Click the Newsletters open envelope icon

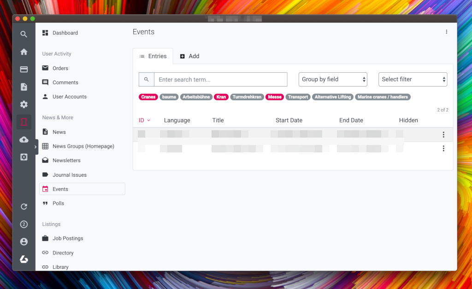(x=45, y=160)
